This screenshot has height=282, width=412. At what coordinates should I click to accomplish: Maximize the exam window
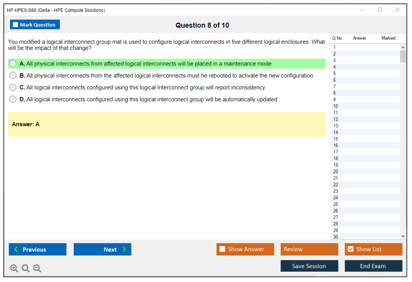[380, 10]
